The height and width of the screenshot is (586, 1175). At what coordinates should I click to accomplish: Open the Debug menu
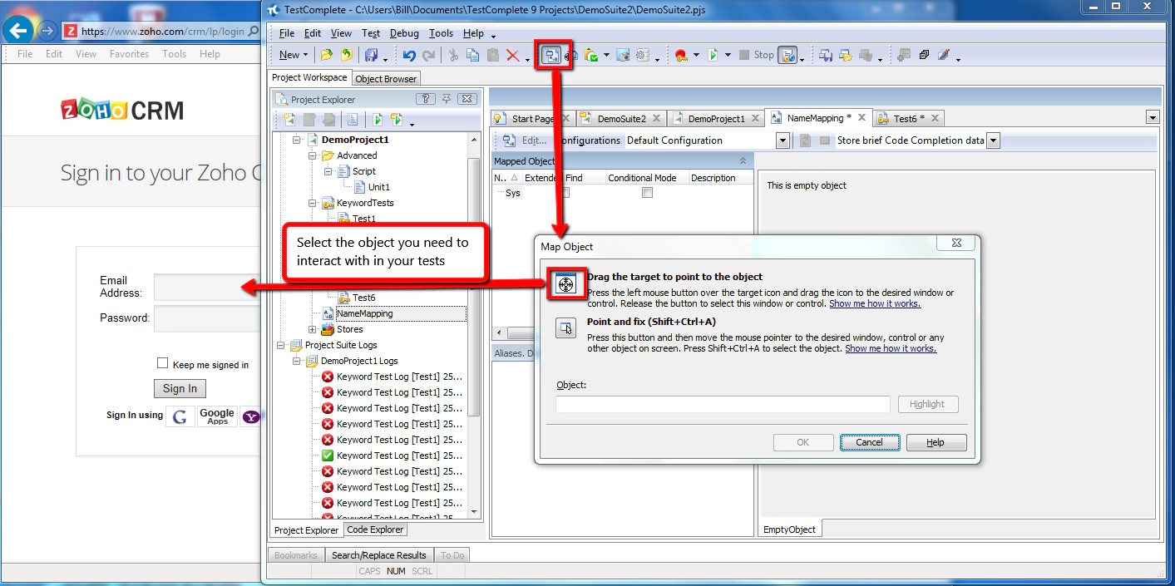407,33
